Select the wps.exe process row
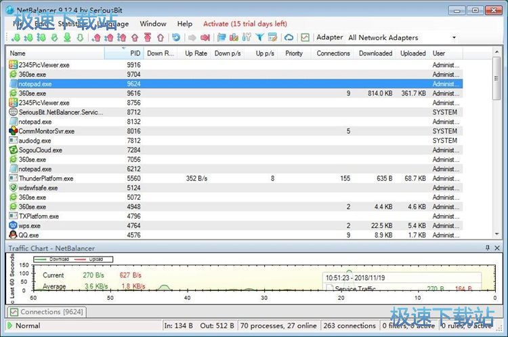Image resolution: width=508 pixels, height=337 pixels. pyautogui.click(x=235, y=225)
